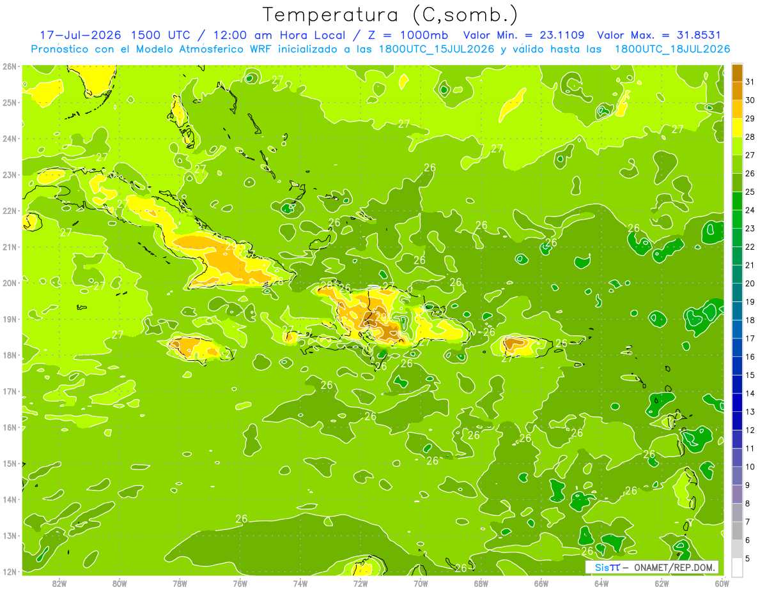The image size is (767, 592).
Task: Click the "74W" longitude axis label
Action: 300,583
